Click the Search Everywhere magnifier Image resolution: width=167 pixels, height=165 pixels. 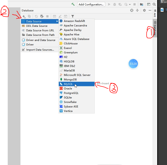pyautogui.click(x=154, y=4)
